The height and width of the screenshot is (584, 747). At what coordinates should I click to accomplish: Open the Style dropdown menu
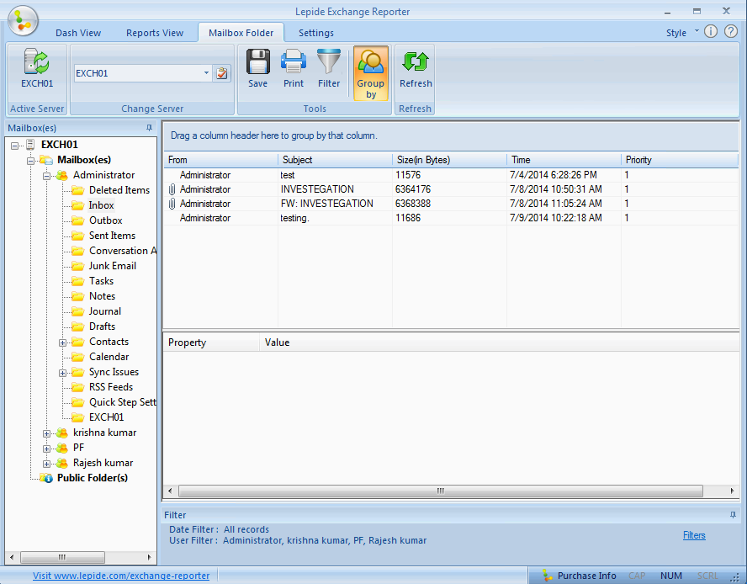point(682,33)
